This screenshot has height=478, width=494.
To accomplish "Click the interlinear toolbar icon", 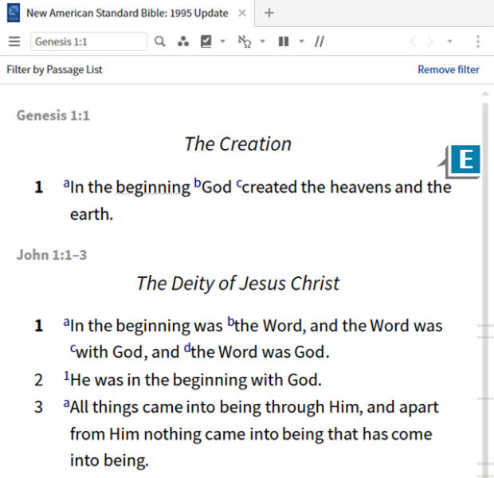I will point(245,41).
